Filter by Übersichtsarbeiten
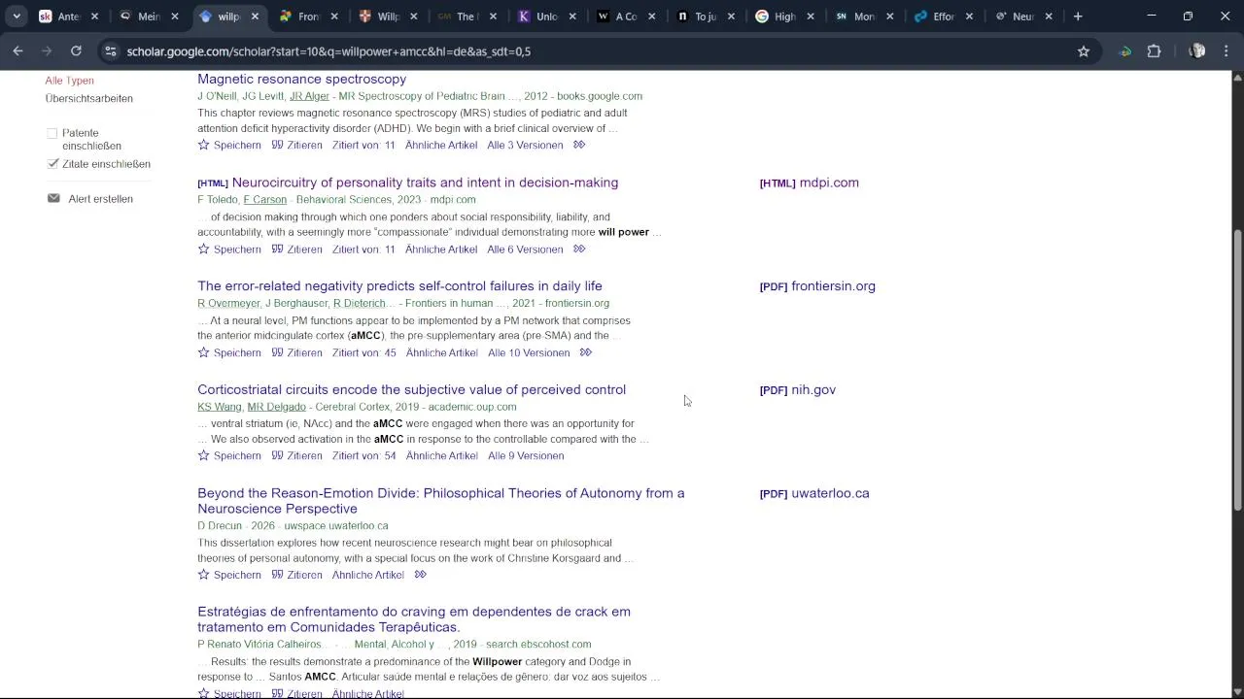This screenshot has width=1244, height=699. pyautogui.click(x=88, y=98)
